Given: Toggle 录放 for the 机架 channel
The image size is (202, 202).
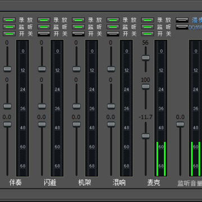Looking at the screenshot, I should pos(79,20).
